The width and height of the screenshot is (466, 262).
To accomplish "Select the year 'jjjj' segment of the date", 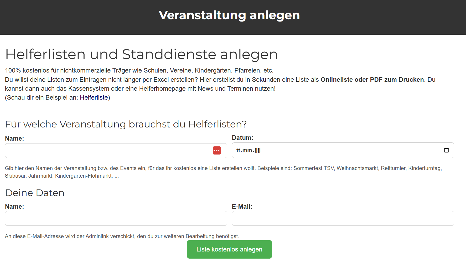I will click(x=257, y=151).
